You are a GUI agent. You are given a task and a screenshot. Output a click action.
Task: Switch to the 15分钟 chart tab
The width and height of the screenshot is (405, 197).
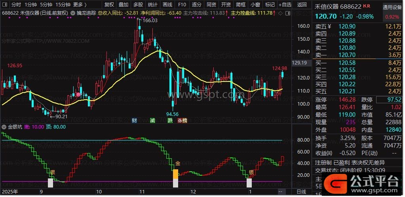point(63,5)
